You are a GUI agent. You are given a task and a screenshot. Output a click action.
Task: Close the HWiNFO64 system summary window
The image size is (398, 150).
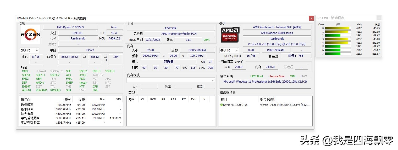point(311,18)
